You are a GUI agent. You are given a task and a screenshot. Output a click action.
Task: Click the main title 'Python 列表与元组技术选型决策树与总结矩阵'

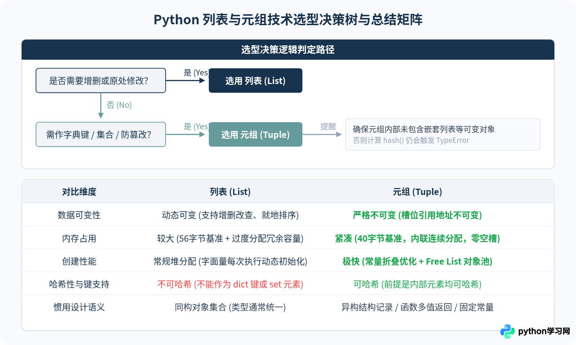pos(288,20)
